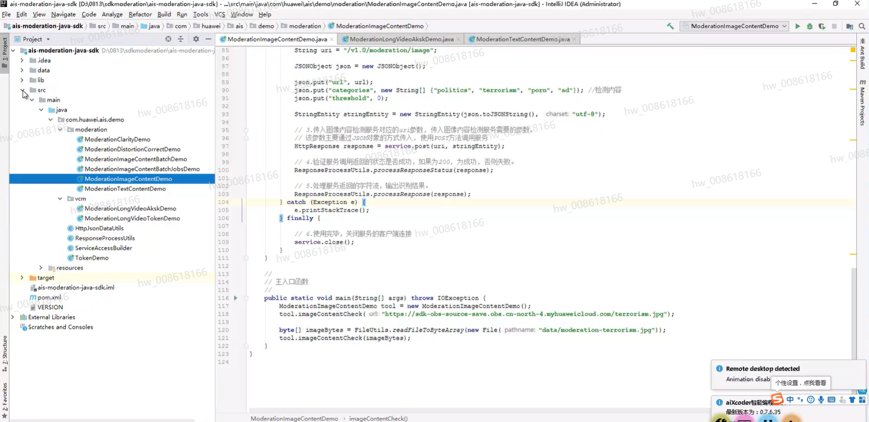This screenshot has height=422, width=869.
Task: Toggle the Structure tool window stripe button
Action: tap(5, 353)
